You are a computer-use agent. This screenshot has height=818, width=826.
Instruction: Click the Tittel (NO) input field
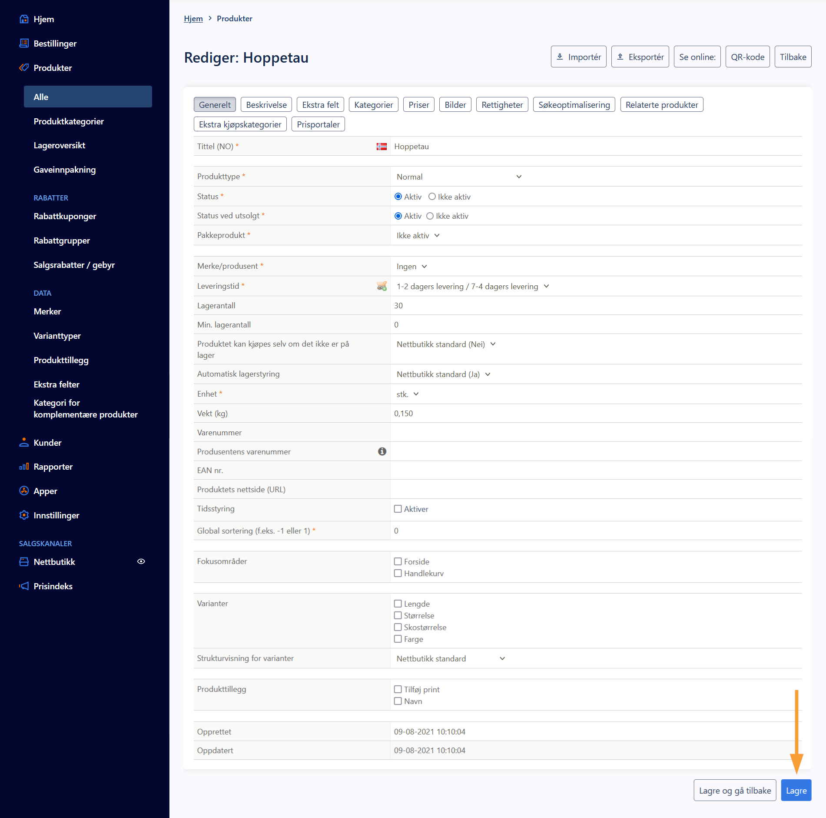coord(596,147)
